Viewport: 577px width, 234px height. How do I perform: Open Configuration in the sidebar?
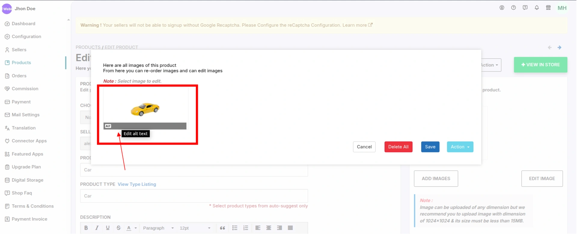[x=23, y=37]
